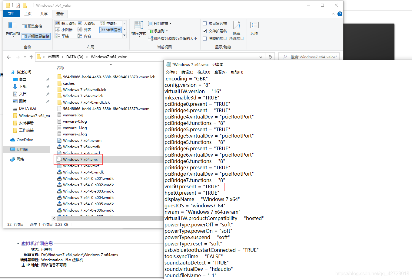
Task: Click DATA (D:) in address bar
Action: pos(75,57)
